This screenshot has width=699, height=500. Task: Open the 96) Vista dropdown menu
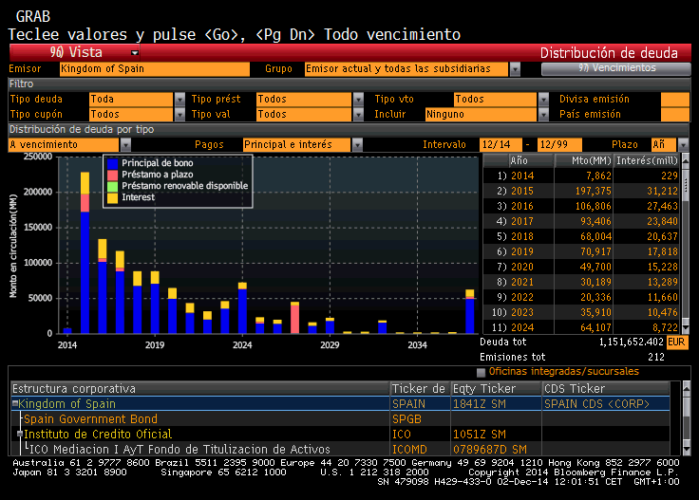tap(74, 52)
